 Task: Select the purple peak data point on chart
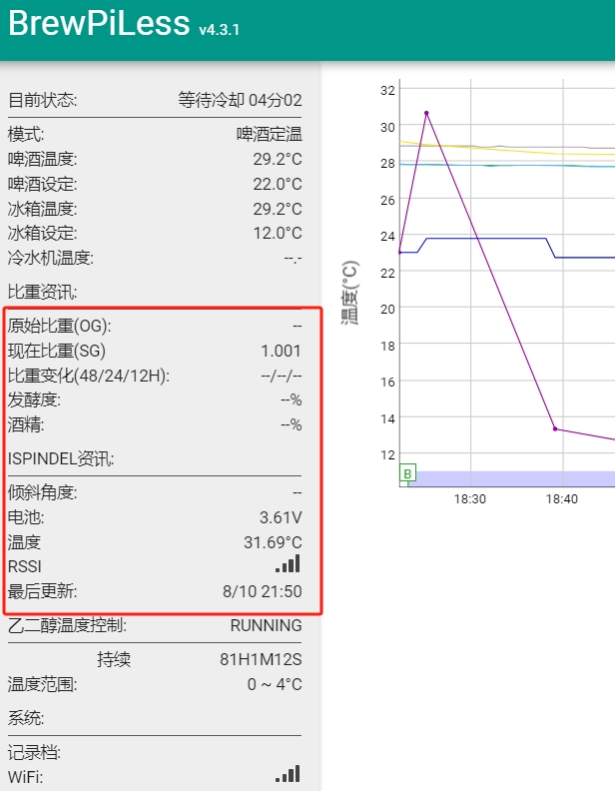tap(426, 113)
